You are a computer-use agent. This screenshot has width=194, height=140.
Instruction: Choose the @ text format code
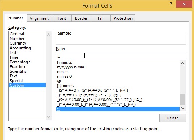pos(59,81)
